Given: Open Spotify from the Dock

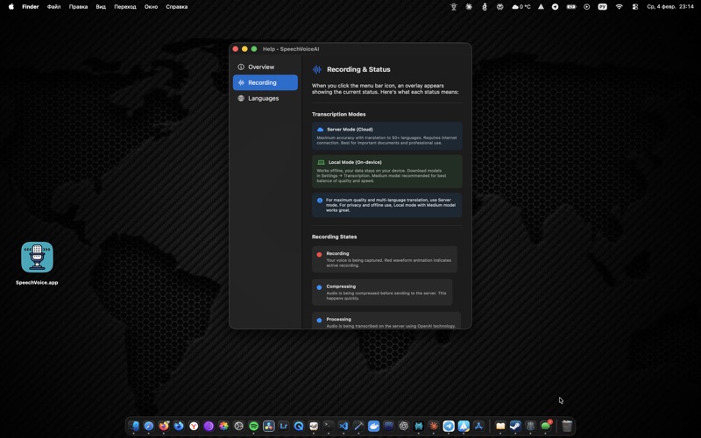Looking at the screenshot, I should [x=253, y=426].
